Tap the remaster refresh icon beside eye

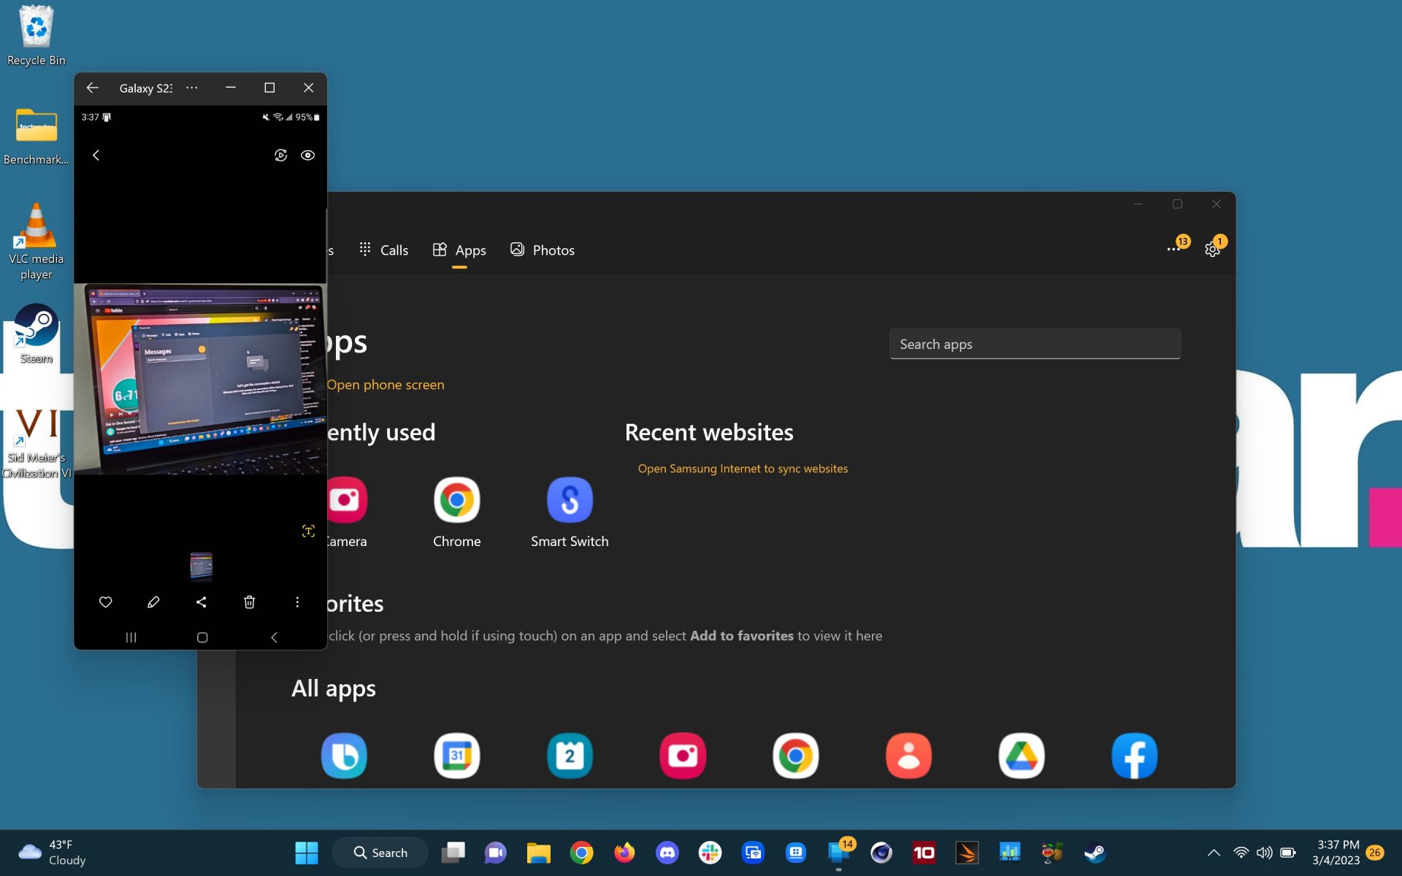[280, 155]
